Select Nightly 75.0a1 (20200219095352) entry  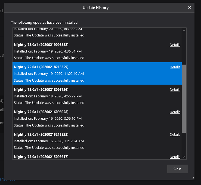(97, 51)
